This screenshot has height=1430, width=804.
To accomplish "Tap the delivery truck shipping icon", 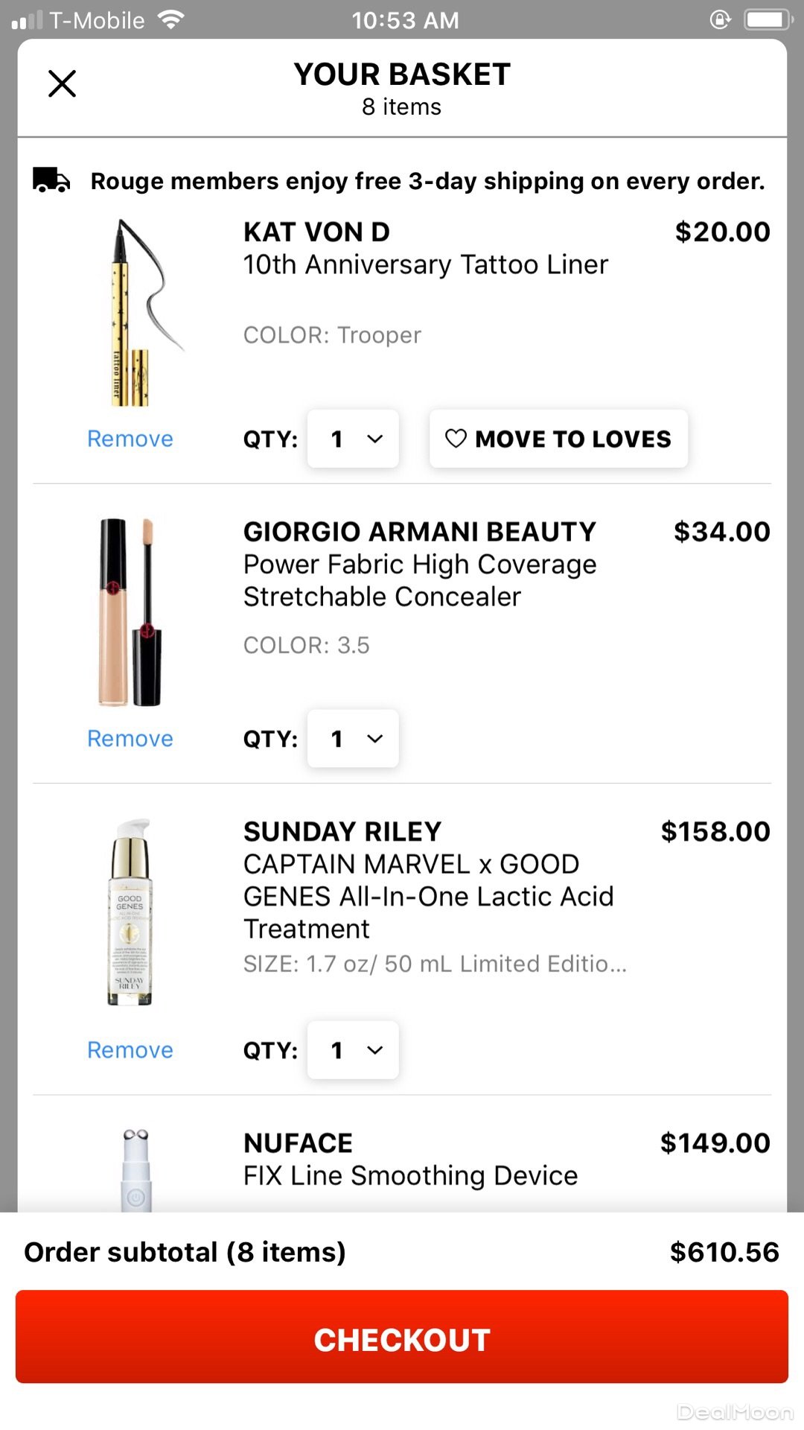I will pos(51,180).
